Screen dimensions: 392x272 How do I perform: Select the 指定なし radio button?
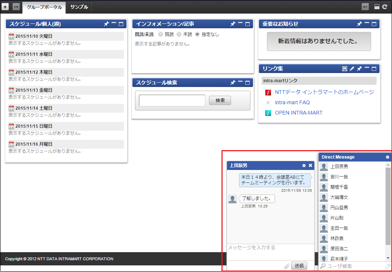(197, 35)
